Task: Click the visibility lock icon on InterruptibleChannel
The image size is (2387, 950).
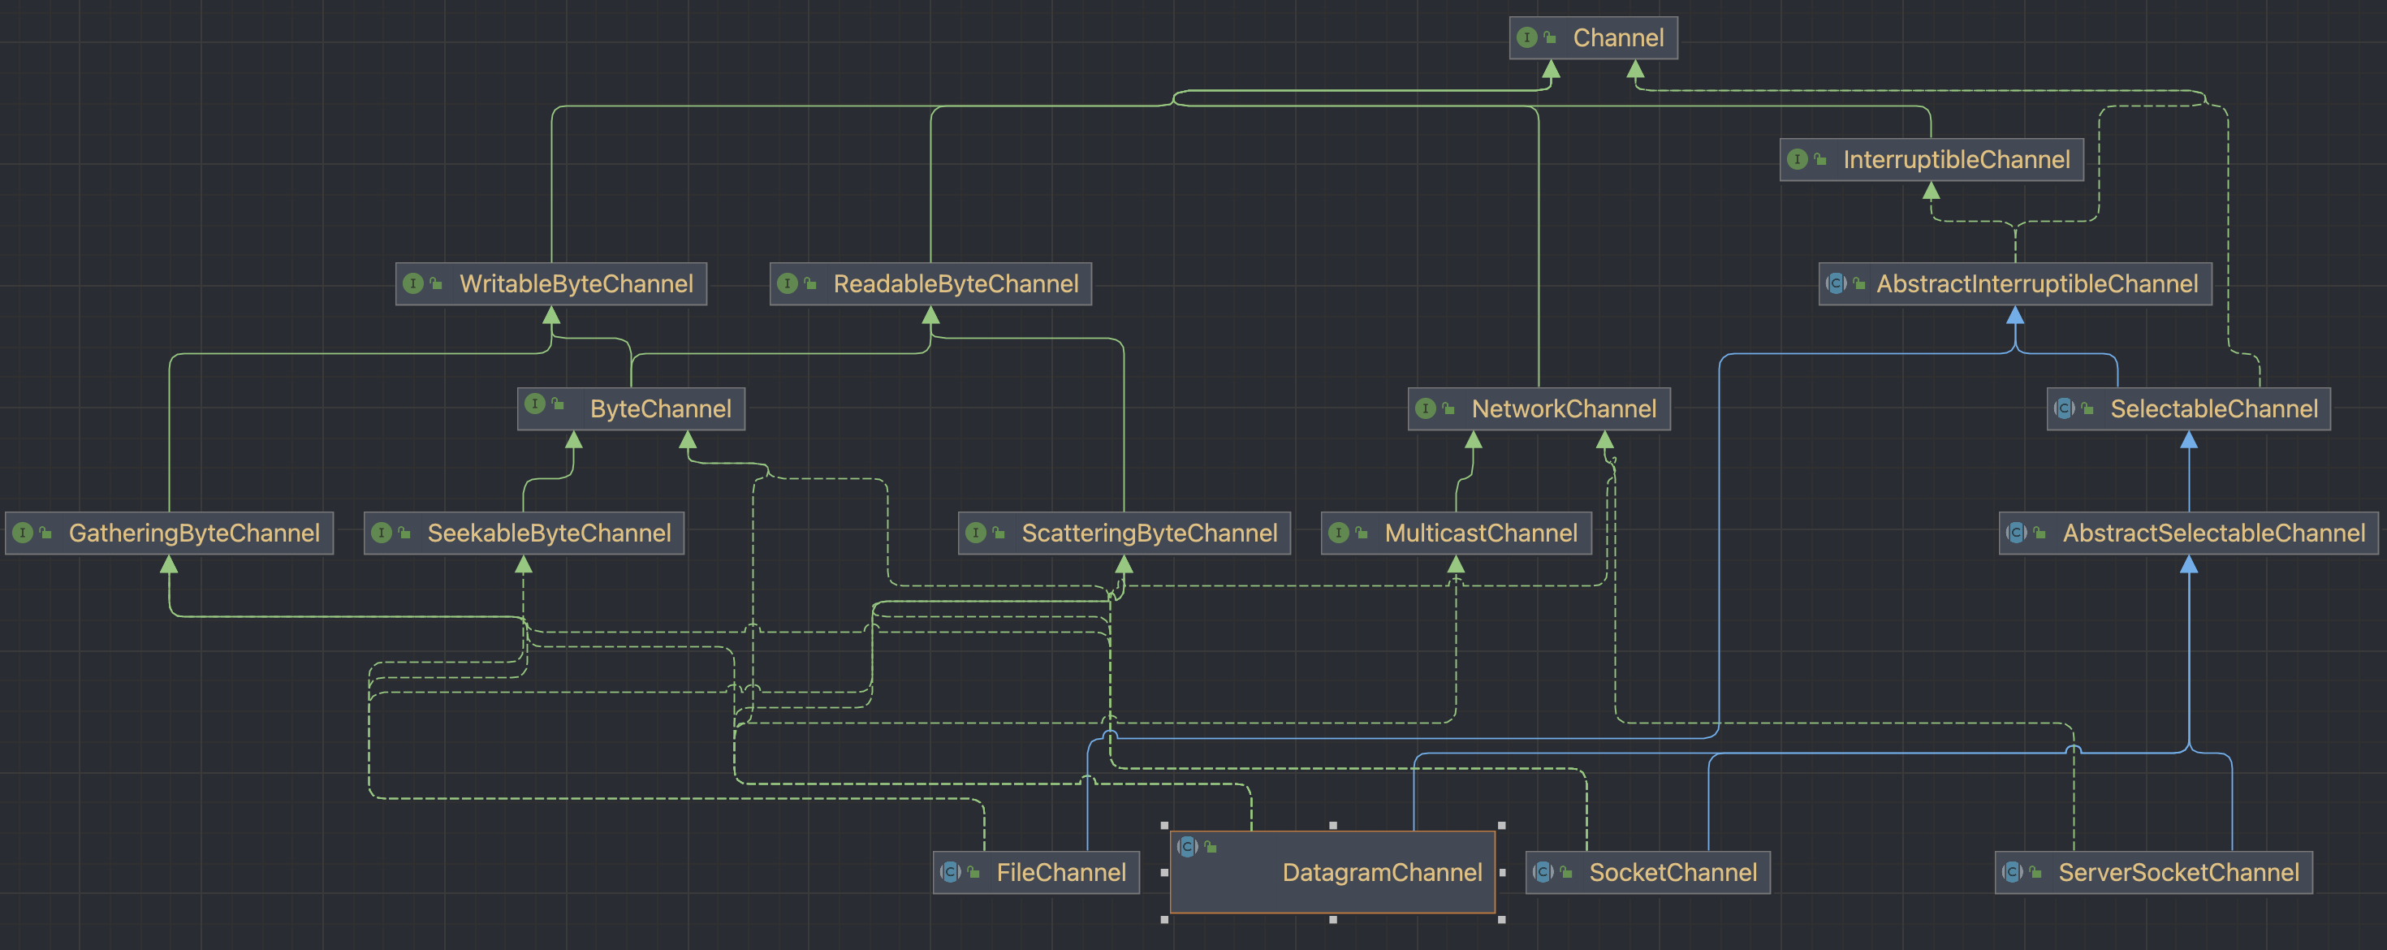Action: [1820, 159]
